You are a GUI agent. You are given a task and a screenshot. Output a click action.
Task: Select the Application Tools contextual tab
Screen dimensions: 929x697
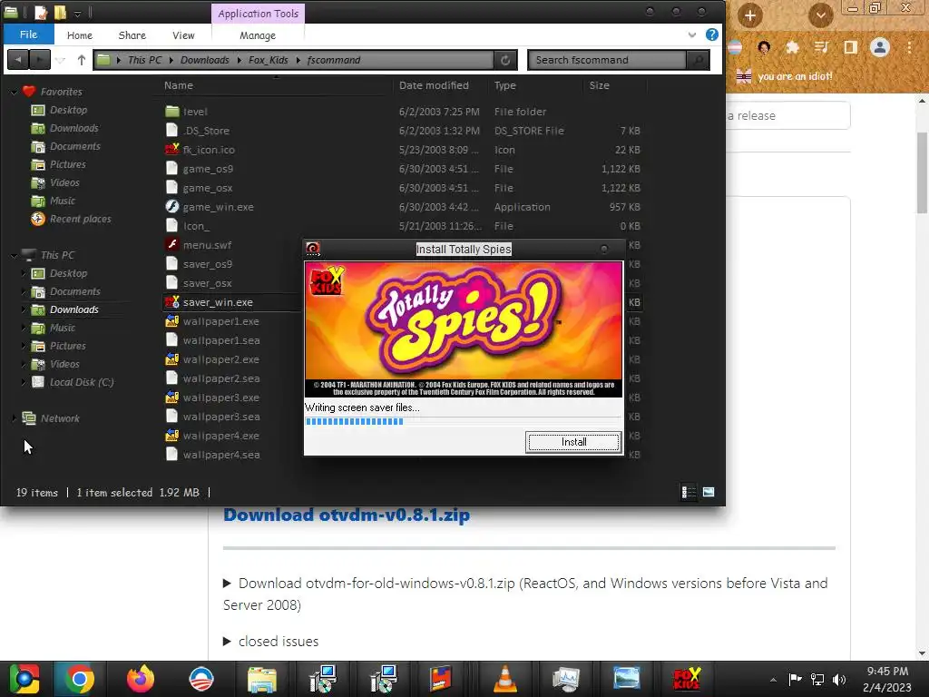pyautogui.click(x=258, y=13)
